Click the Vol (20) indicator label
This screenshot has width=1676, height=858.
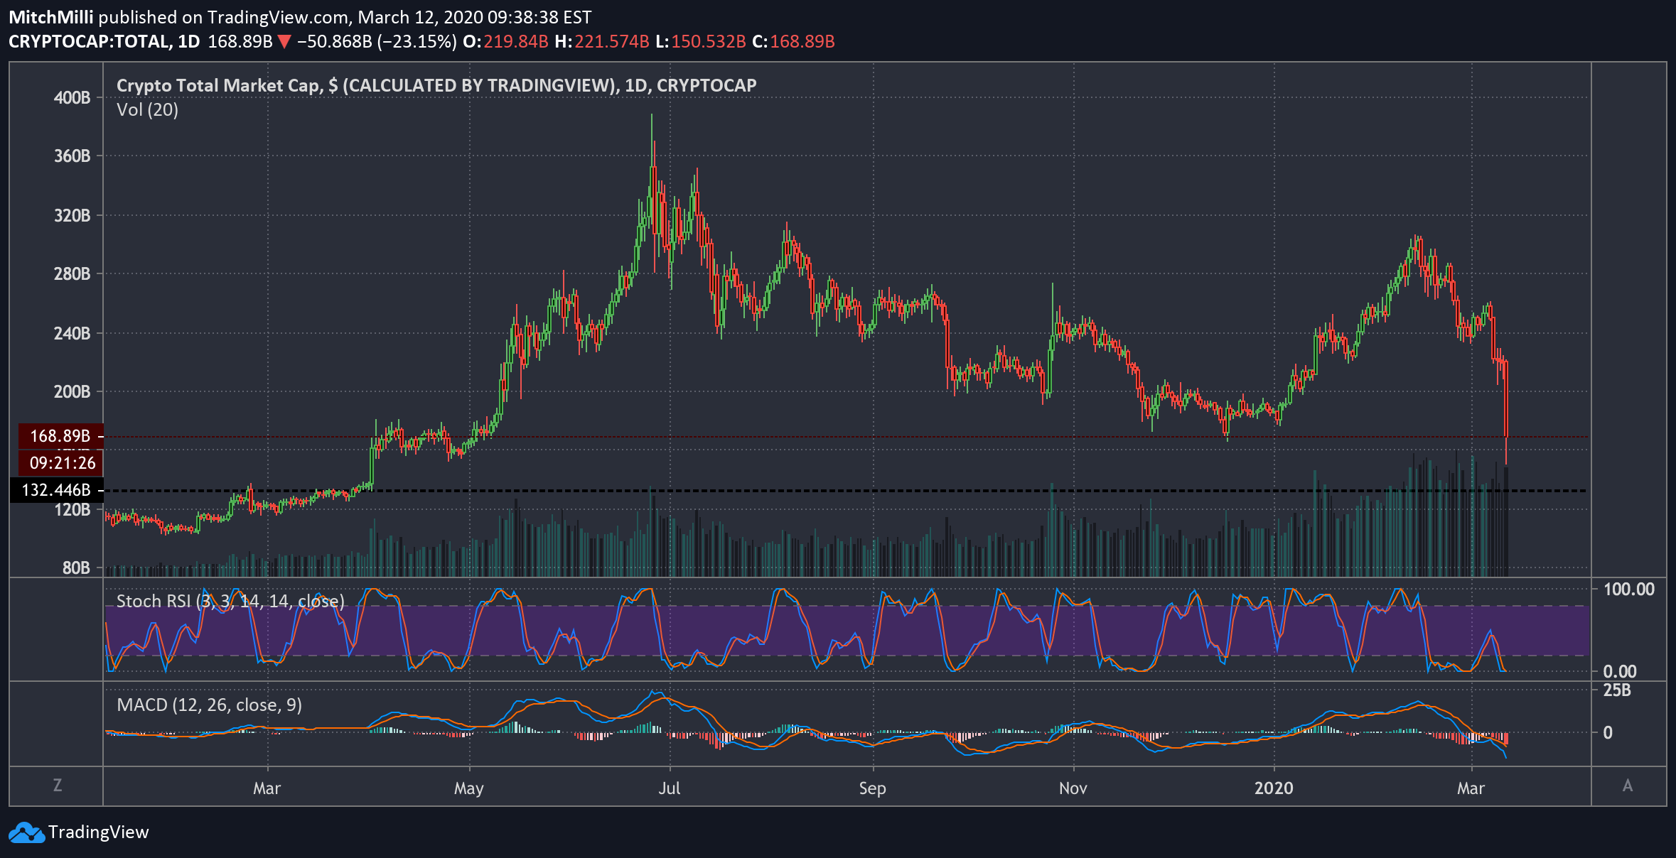[147, 109]
